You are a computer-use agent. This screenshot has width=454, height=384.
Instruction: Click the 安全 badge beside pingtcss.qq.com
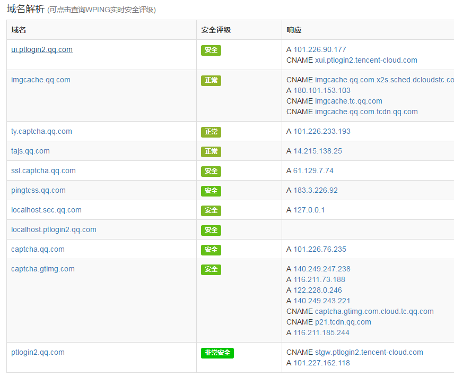[211, 191]
